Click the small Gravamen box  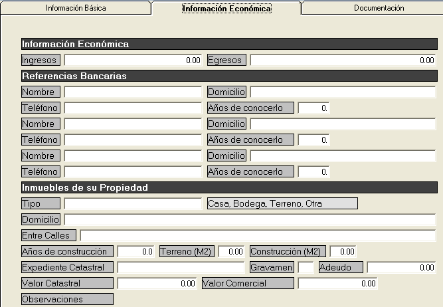[306, 267]
